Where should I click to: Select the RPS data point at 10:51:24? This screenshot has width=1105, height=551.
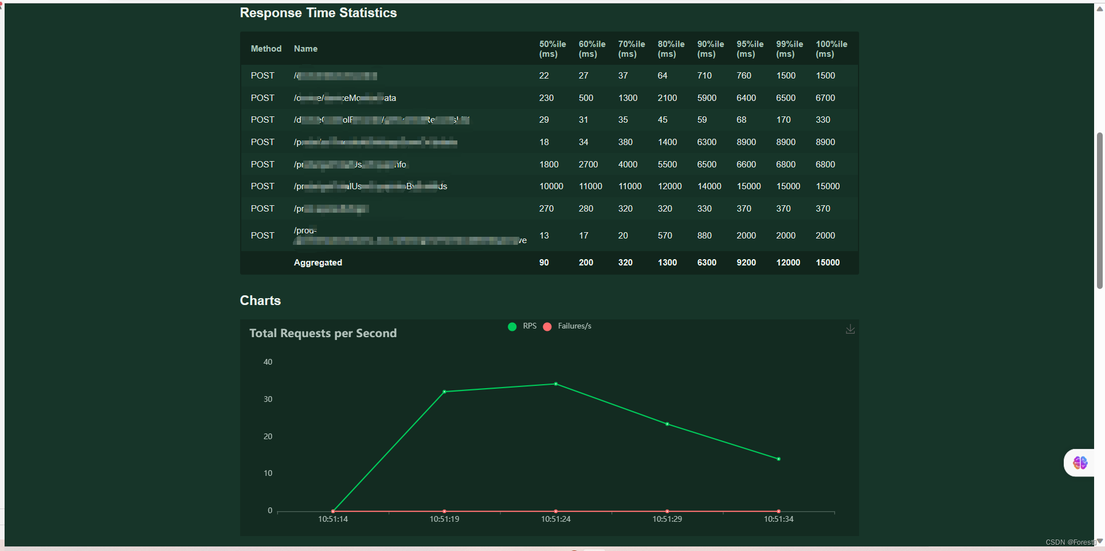[556, 384]
